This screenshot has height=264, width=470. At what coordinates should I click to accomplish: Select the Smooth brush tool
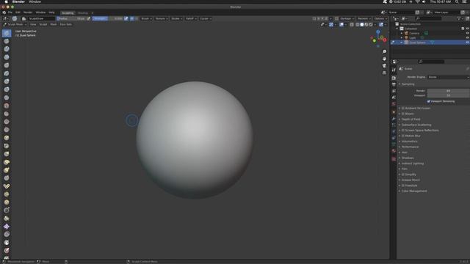[x=7, y=106]
